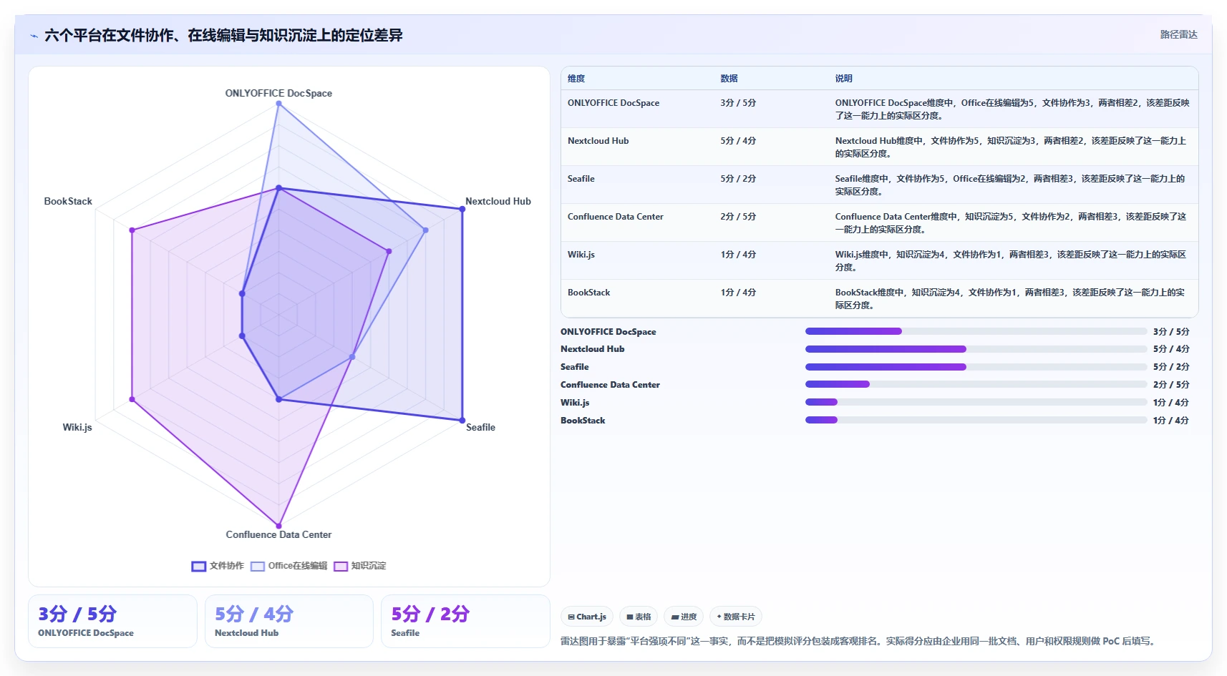The width and height of the screenshot is (1227, 676).
Task: Click the Nextcloud Hub progress bar
Action: [976, 349]
